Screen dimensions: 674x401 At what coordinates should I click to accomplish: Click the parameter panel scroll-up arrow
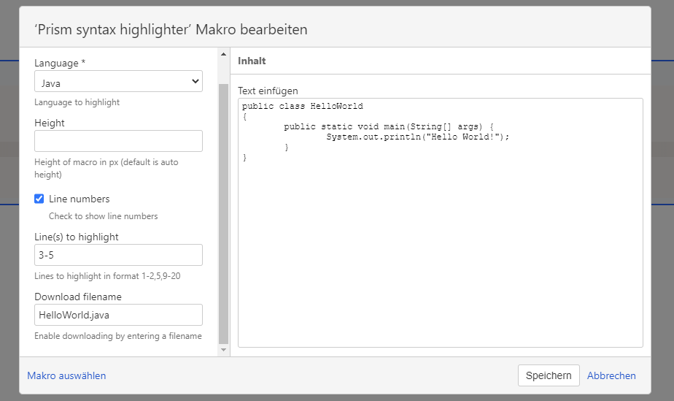coord(223,54)
